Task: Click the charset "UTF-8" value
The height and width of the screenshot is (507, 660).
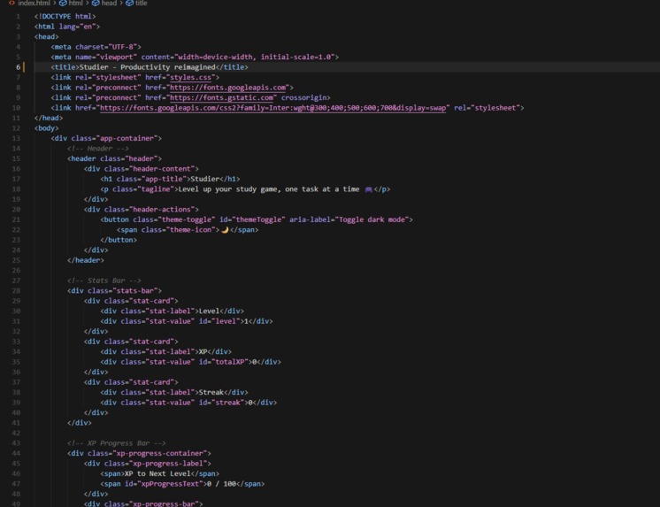Action: pyautogui.click(x=122, y=47)
